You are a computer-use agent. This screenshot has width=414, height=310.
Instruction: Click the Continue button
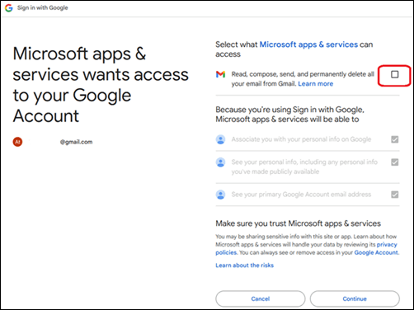coord(355,298)
